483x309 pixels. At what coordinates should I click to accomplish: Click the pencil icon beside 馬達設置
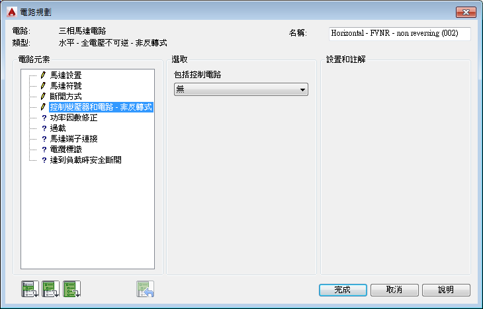[x=44, y=75]
